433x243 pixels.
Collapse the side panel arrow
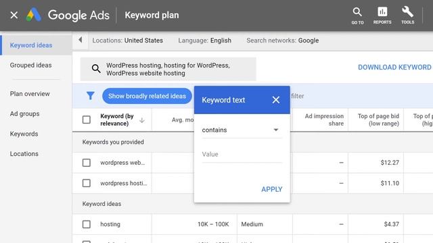81,40
